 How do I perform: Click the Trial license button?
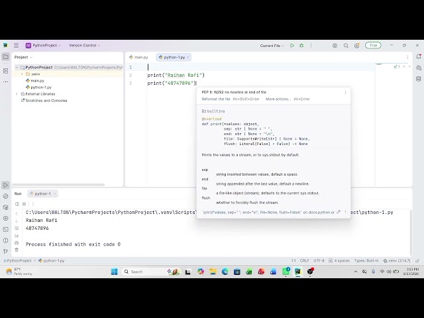point(373,46)
